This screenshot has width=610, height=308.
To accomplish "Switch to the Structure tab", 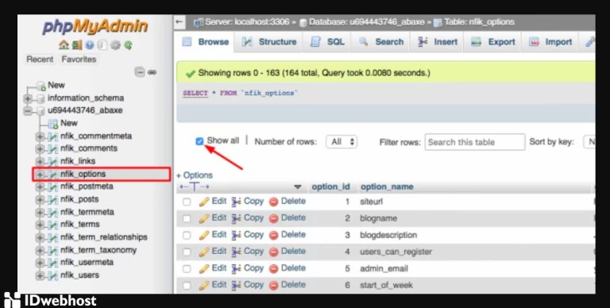I will (269, 42).
